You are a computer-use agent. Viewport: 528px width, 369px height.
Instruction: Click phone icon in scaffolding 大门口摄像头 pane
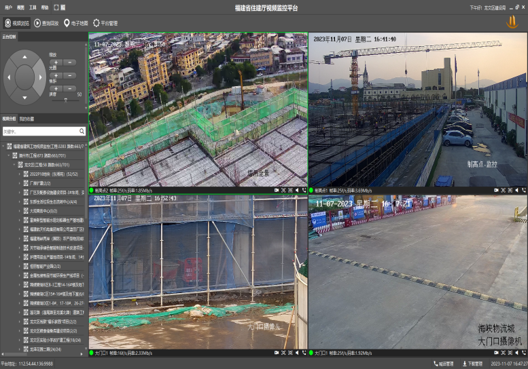pos(304,353)
